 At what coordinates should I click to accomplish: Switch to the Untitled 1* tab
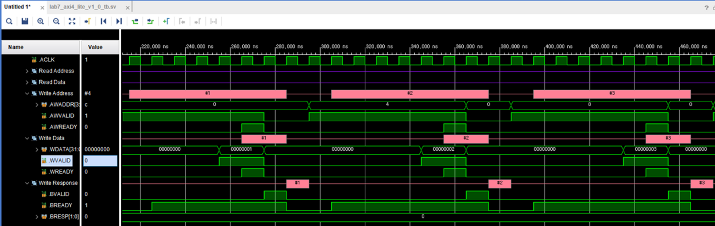tap(17, 7)
